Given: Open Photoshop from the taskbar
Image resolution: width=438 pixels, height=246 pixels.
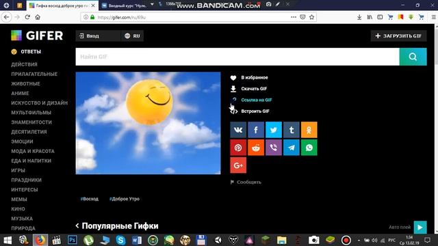Looking at the screenshot, I should click(x=73, y=240).
